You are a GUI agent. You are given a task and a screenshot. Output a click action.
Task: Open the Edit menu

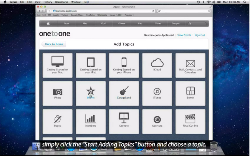(29, 2)
